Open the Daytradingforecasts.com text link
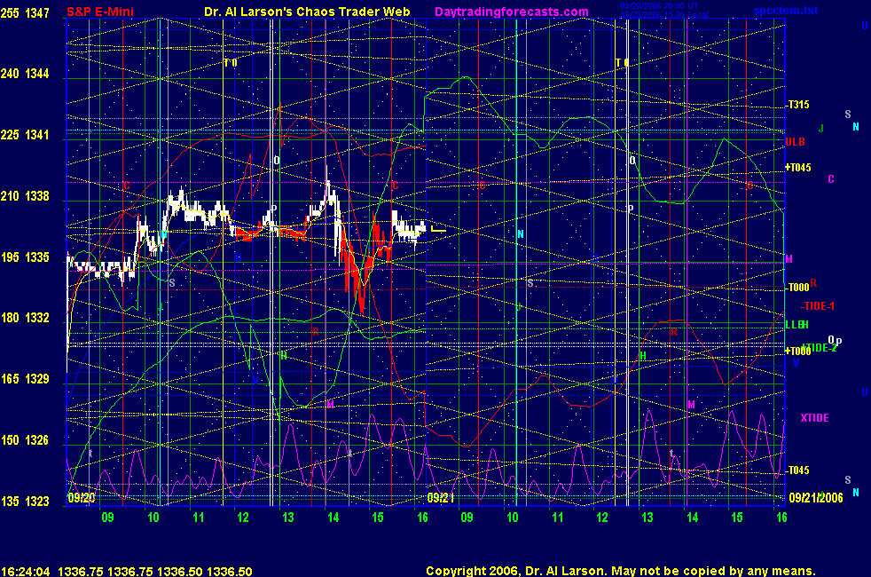Viewport: 871px width, 577px height. coord(512,12)
